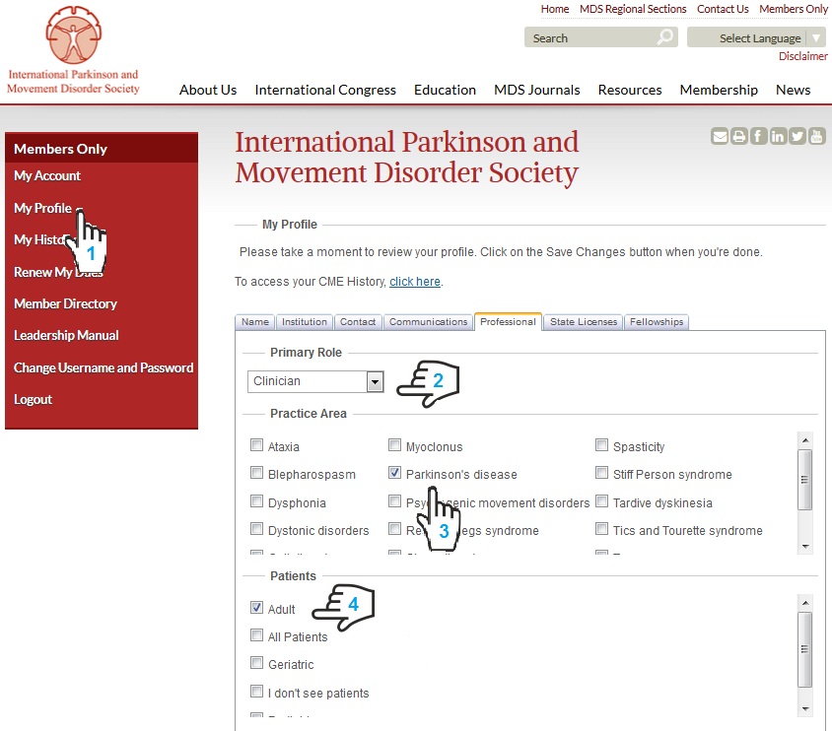Select the All Patients checkbox
Viewport: 832px width, 731px height.
tap(257, 635)
